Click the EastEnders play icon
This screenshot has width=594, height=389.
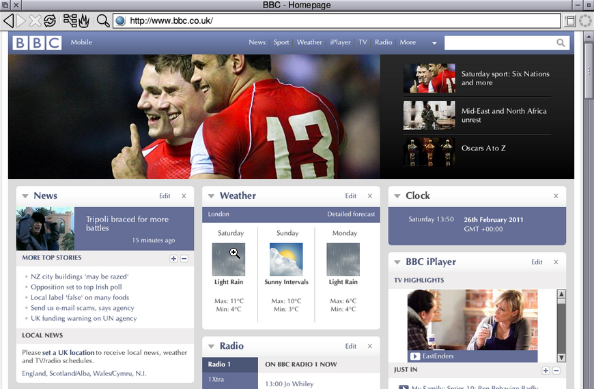tap(415, 356)
